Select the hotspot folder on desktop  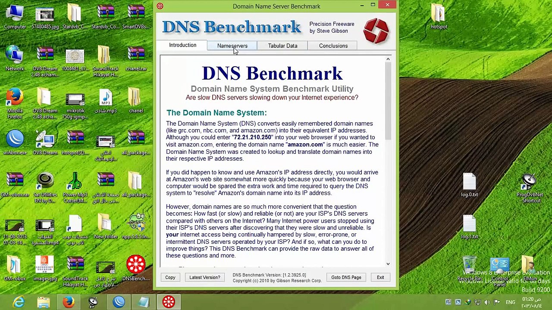pyautogui.click(x=439, y=17)
